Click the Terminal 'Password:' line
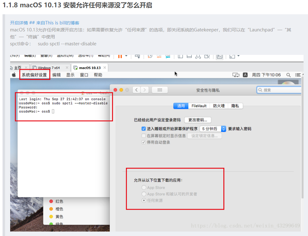 point(28,107)
